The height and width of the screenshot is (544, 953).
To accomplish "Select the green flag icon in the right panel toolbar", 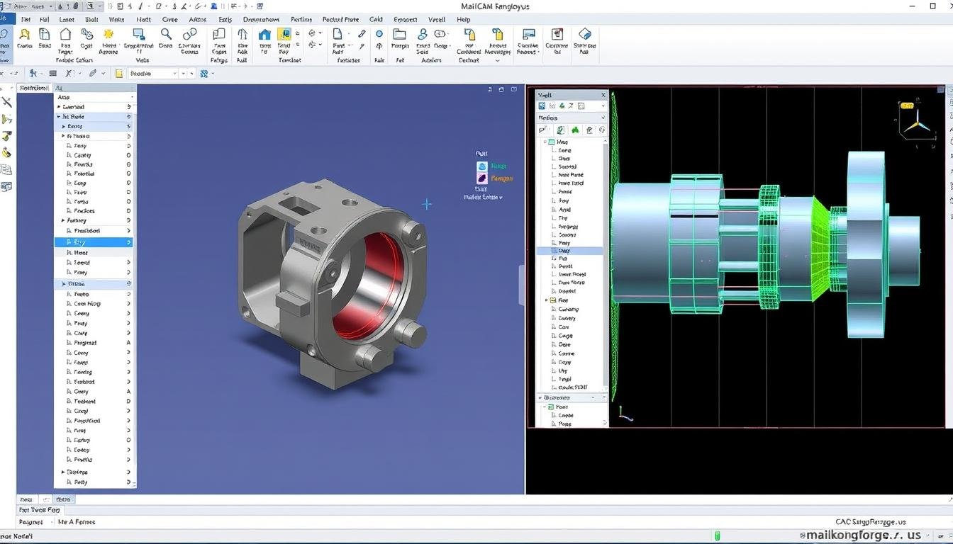I will [576, 130].
